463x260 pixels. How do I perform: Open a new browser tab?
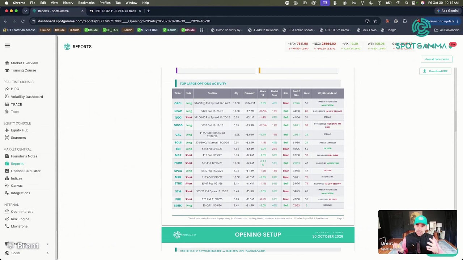coord(148,11)
